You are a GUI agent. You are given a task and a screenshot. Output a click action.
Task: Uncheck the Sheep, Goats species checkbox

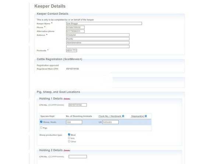coord(41,122)
